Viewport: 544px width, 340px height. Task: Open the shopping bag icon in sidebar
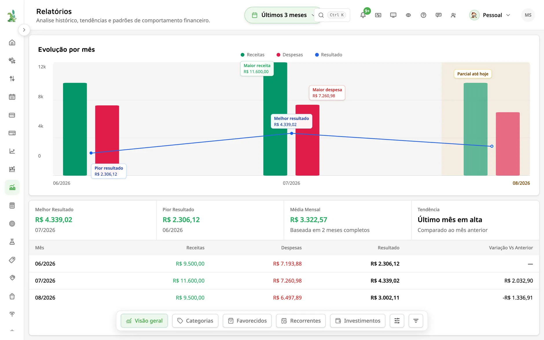coord(12,296)
